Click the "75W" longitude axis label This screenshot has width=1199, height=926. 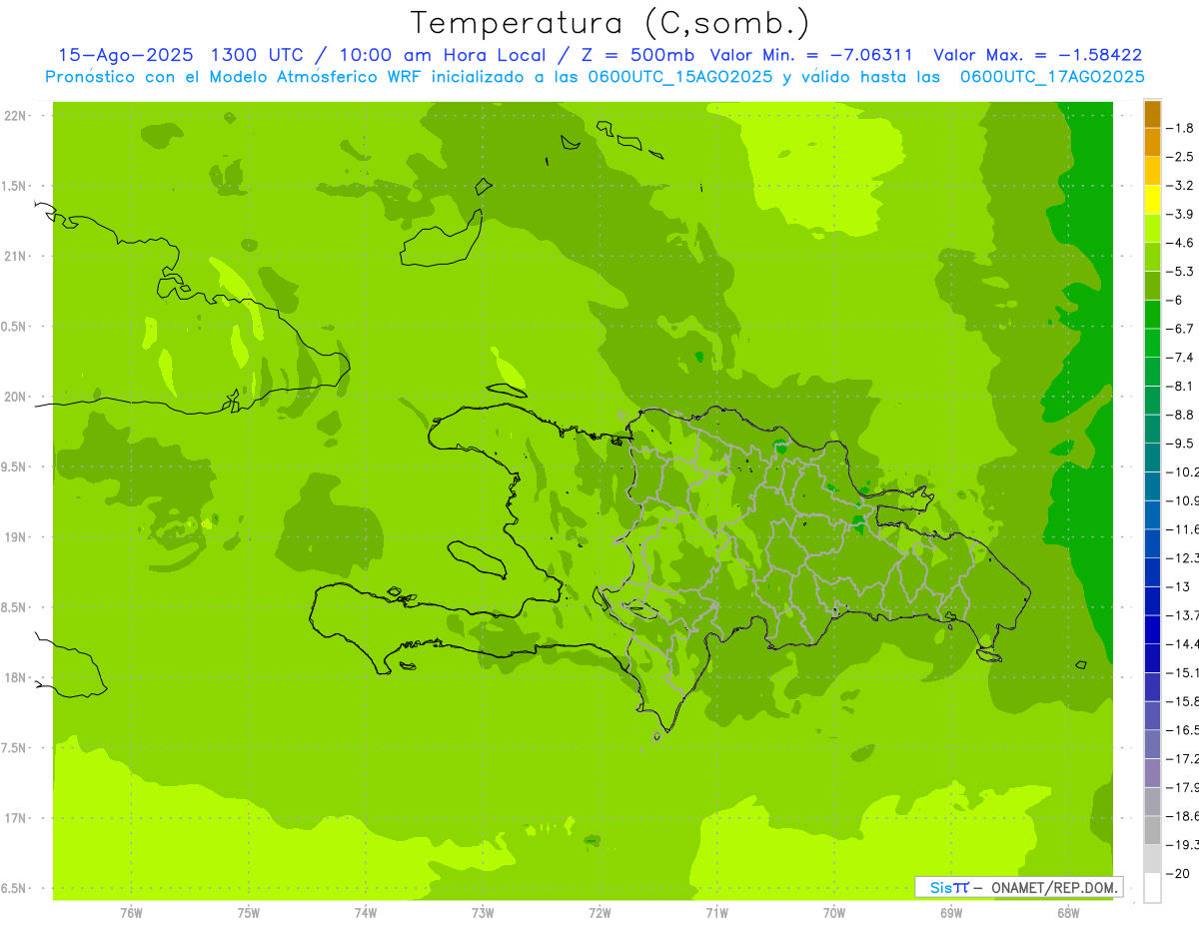pyautogui.click(x=249, y=913)
